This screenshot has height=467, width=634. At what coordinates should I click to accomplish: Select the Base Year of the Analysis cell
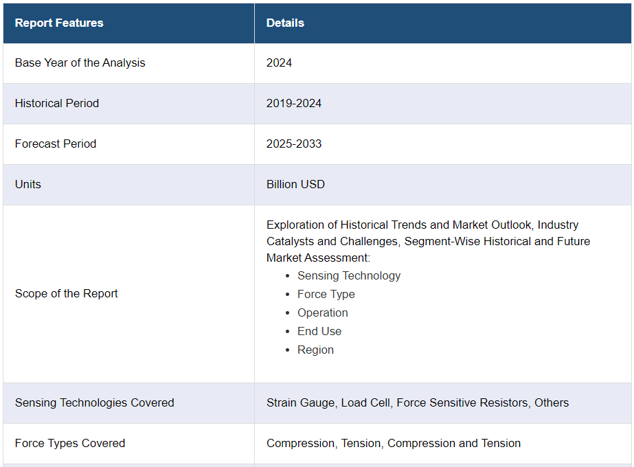pyautogui.click(x=80, y=63)
